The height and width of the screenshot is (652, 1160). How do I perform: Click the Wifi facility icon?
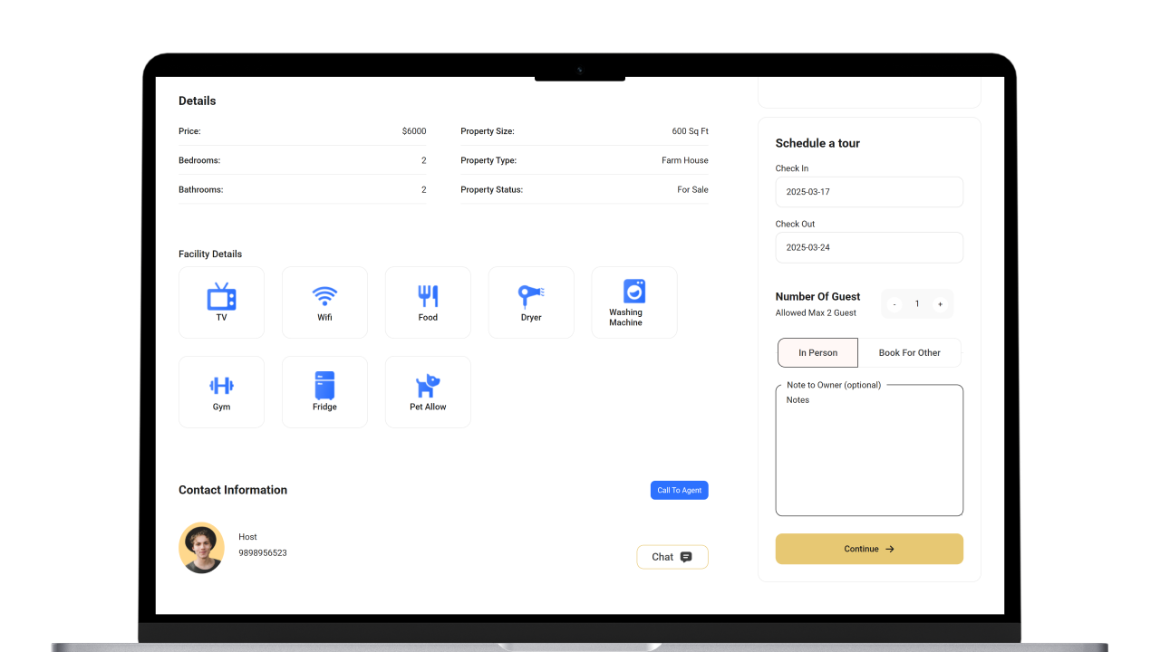[324, 296]
